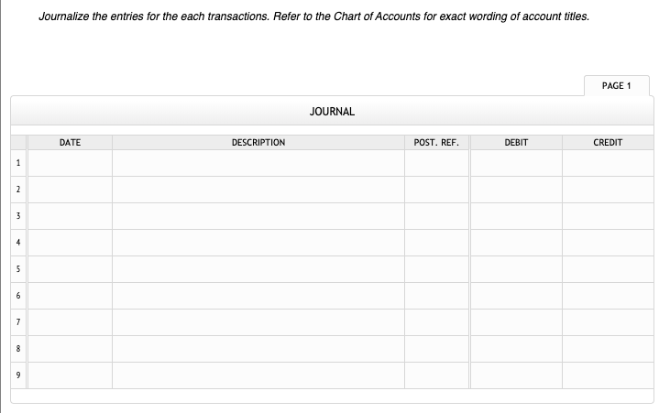Select the Debit cell in row 2

pyautogui.click(x=516, y=190)
